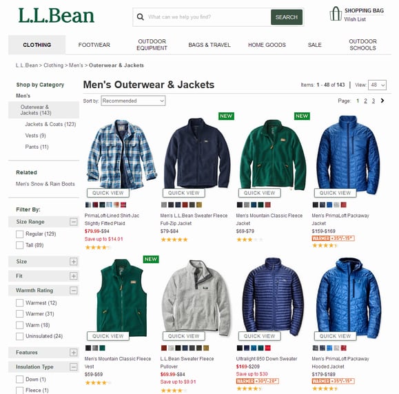Open the Sale menu tab
Image resolution: width=399 pixels, height=394 pixels.
[x=314, y=45]
